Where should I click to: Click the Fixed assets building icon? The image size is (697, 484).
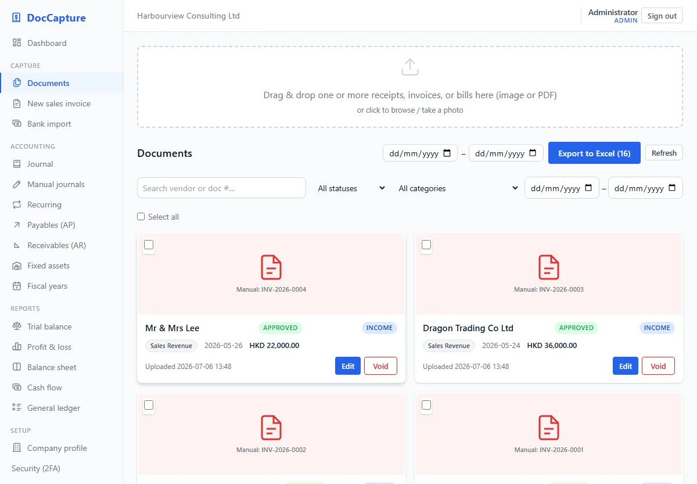tap(17, 266)
